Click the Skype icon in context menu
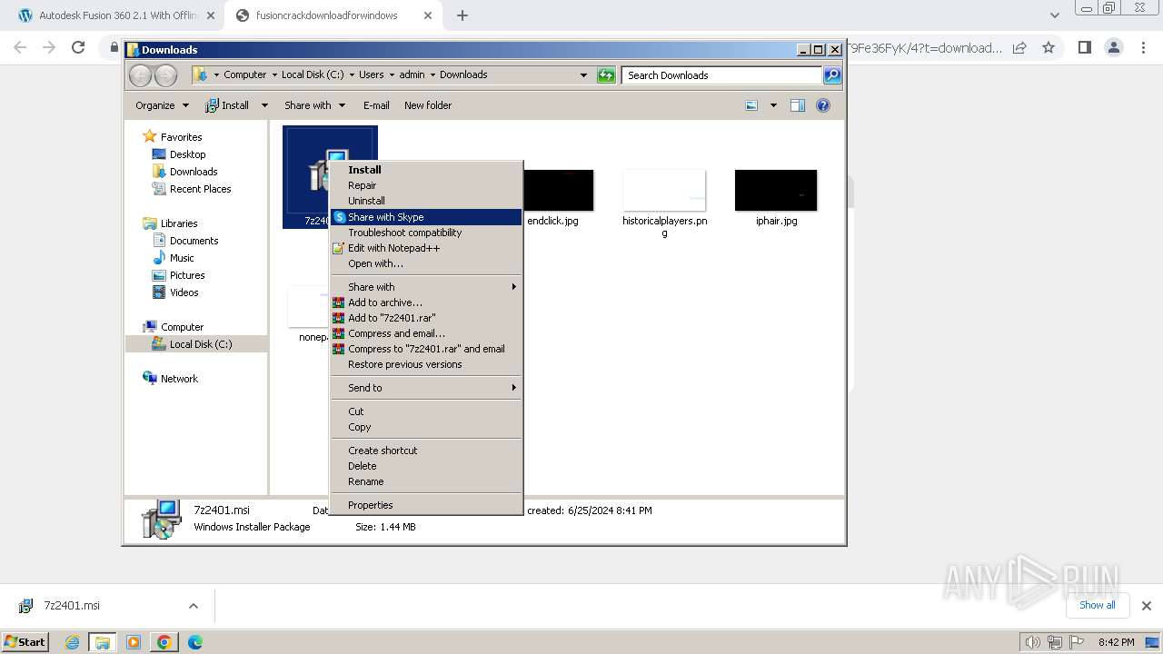This screenshot has height=654, width=1163. (339, 217)
